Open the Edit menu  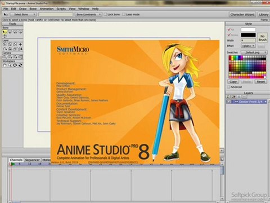click(x=13, y=9)
